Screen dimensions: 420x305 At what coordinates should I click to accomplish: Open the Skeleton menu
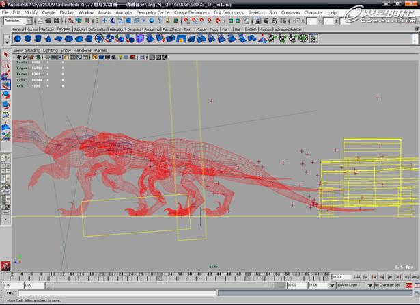point(256,12)
